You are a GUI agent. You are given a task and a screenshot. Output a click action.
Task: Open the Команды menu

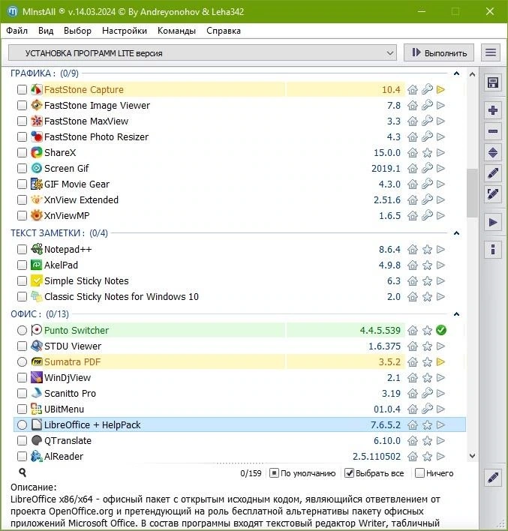176,31
